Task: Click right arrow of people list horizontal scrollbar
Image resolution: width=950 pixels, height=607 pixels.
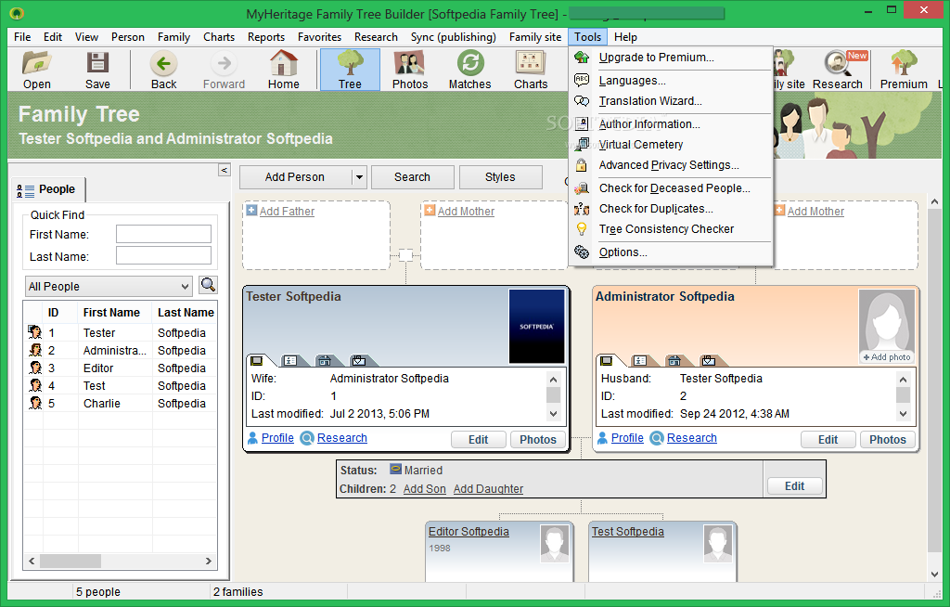Action: coord(208,561)
